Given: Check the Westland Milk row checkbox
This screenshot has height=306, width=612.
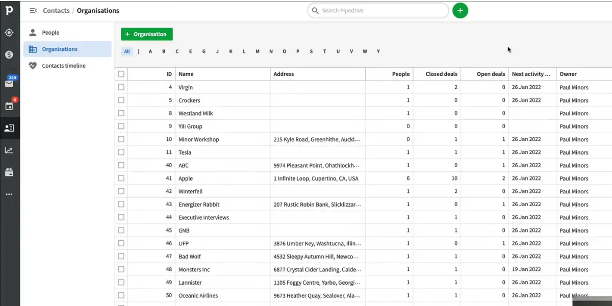Looking at the screenshot, I should (121, 113).
